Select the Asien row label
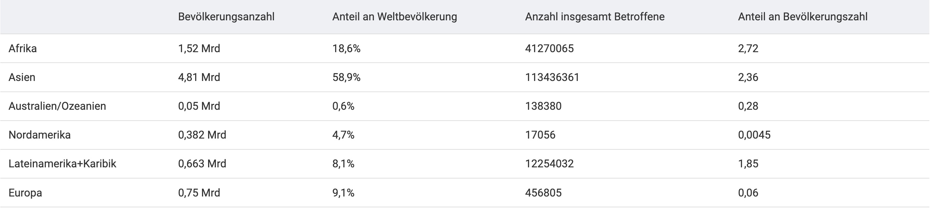 click(22, 77)
